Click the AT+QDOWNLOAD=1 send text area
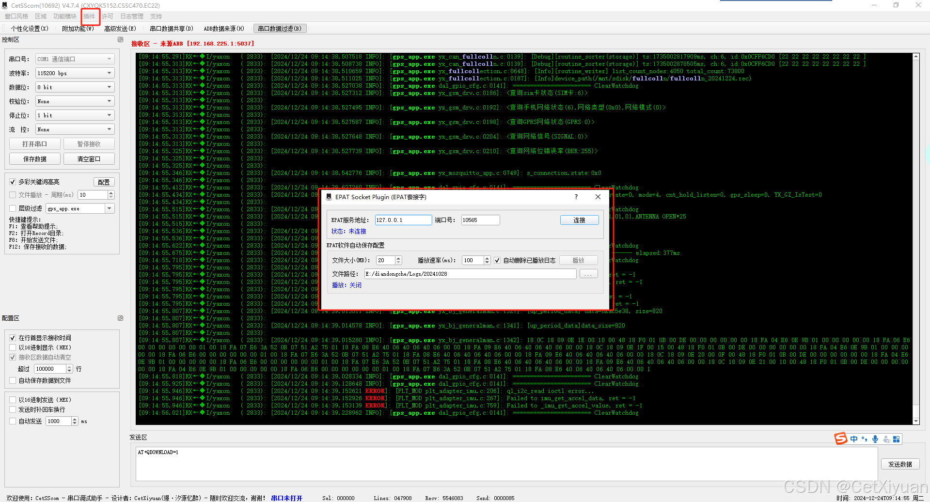Screen dimensions: 930x502 [506, 464]
